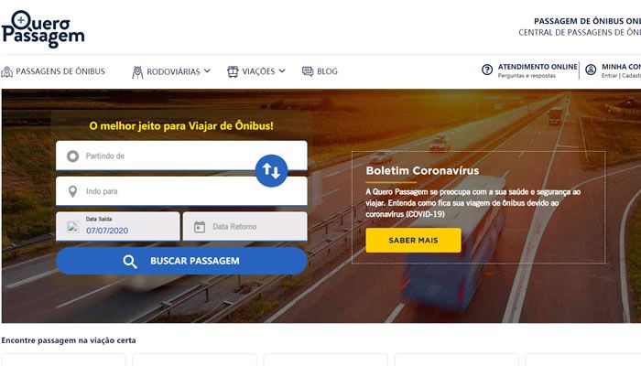Viewport: 641px width, 366px height.
Task: Click the map pin icon in Indo para
Action: click(72, 191)
